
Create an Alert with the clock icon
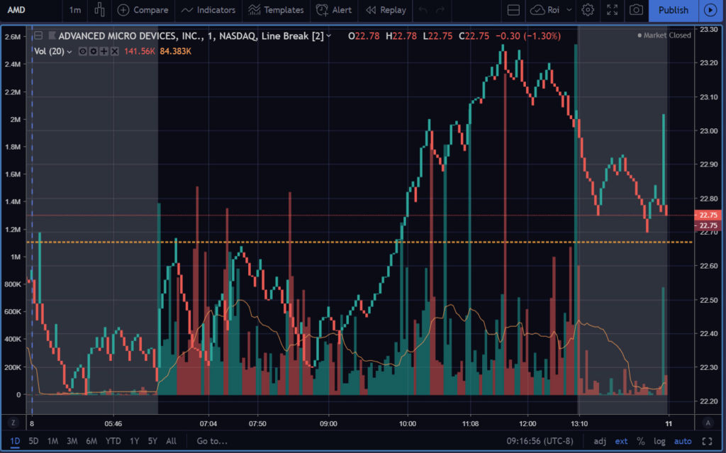click(334, 10)
